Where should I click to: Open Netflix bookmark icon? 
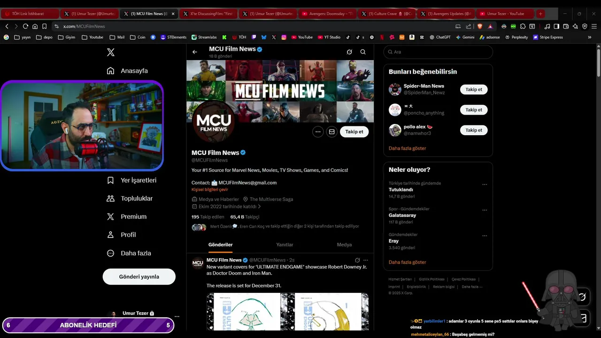[x=382, y=37]
